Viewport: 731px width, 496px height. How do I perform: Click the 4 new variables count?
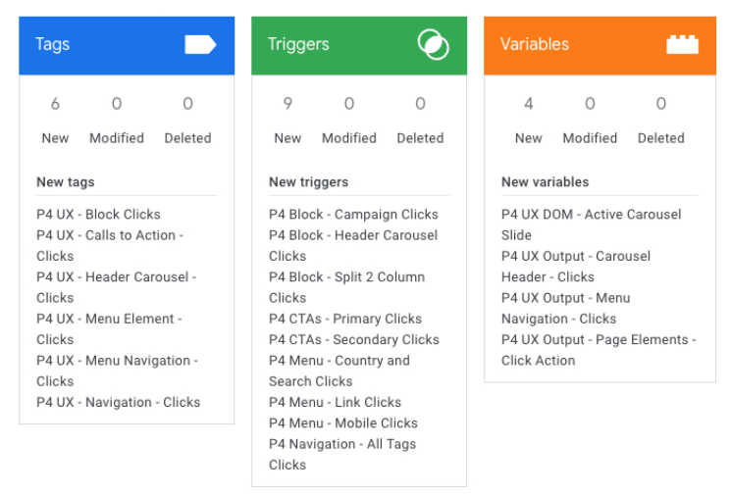click(528, 104)
